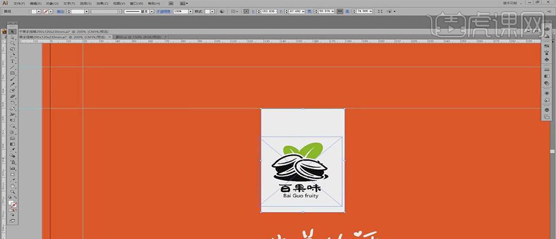Click the height value field 74.905
Viewport: 556px width, 239px height.
coord(363,11)
